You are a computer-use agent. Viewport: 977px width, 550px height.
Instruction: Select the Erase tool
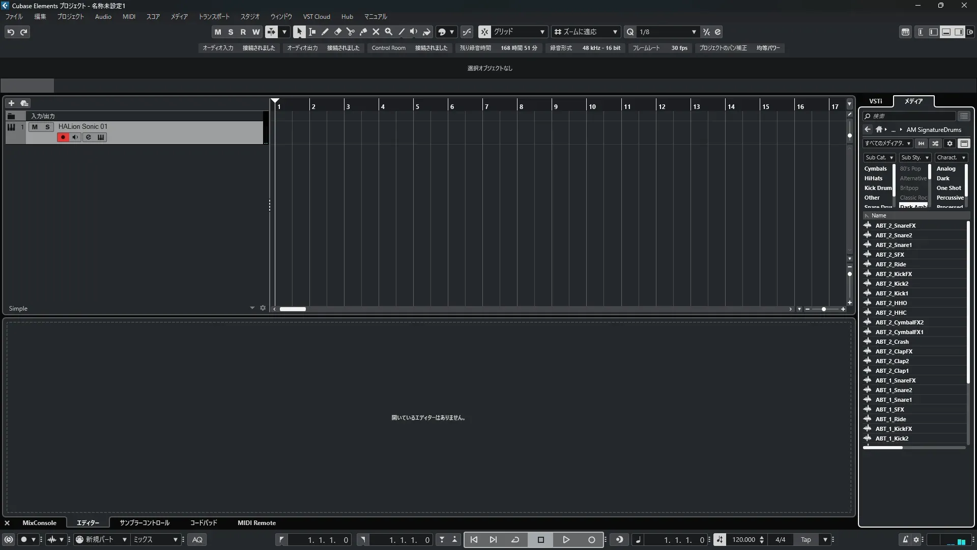pyautogui.click(x=338, y=32)
